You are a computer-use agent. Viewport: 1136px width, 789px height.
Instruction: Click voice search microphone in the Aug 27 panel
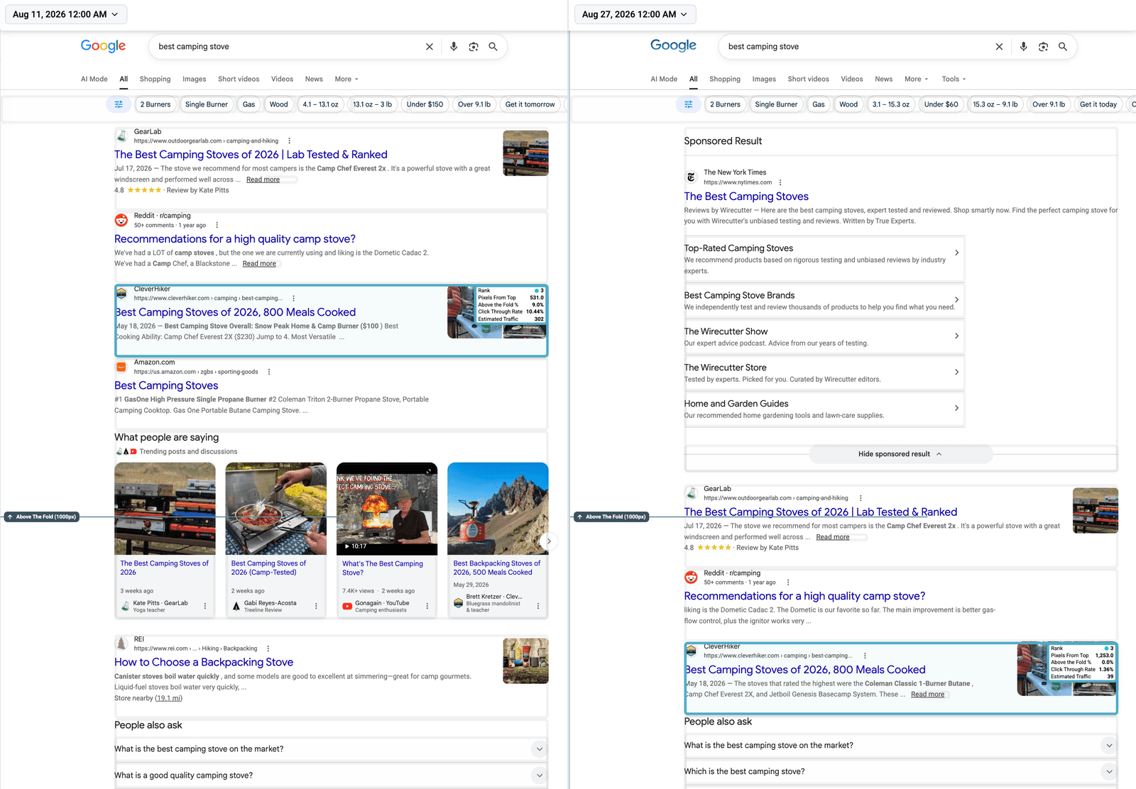[x=1023, y=47]
